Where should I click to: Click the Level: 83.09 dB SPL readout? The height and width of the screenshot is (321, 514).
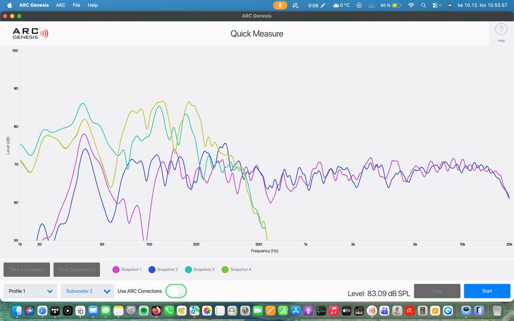coord(379,294)
